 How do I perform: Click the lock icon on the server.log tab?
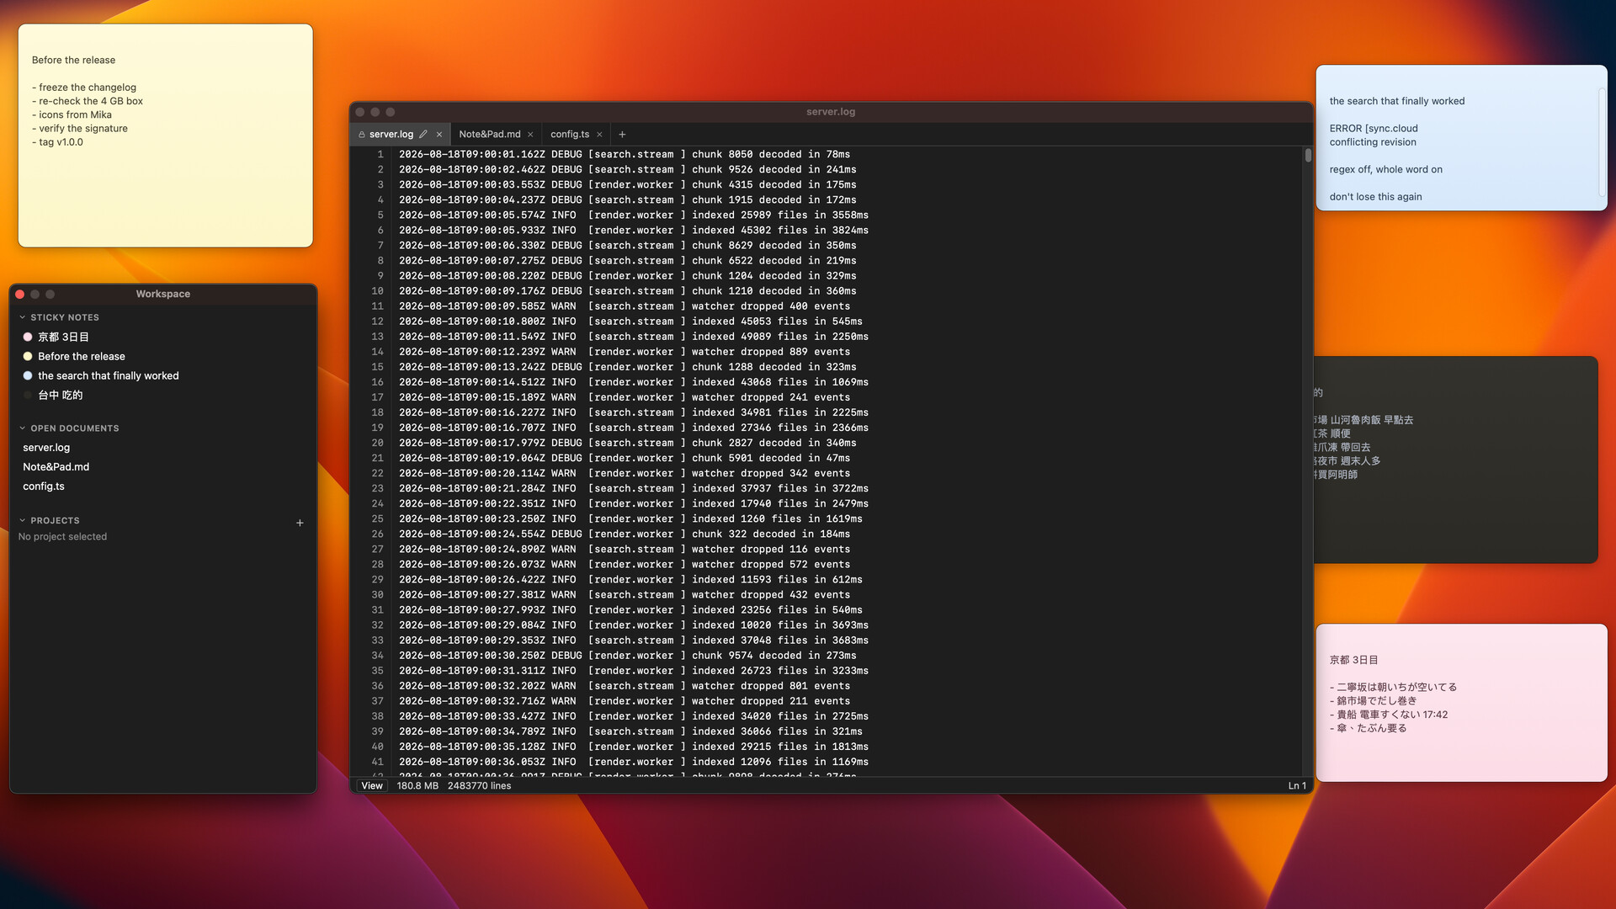click(362, 135)
